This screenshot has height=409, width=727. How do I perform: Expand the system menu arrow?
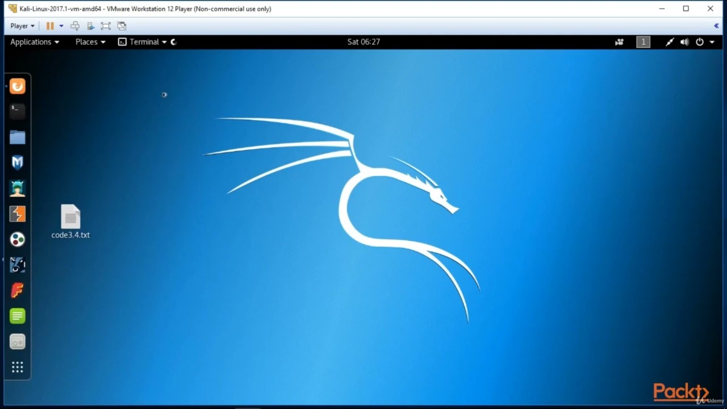[712, 42]
